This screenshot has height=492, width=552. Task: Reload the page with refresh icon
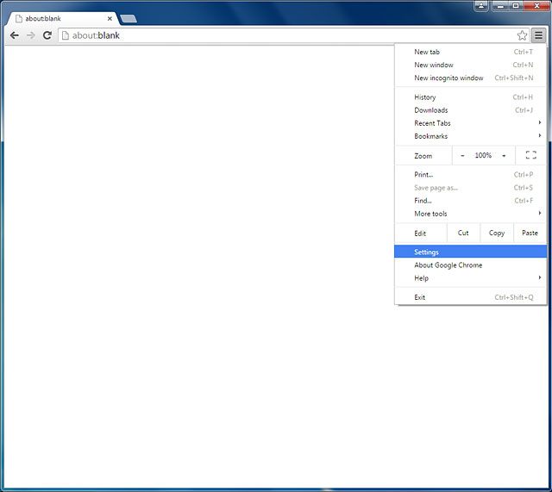[x=47, y=35]
